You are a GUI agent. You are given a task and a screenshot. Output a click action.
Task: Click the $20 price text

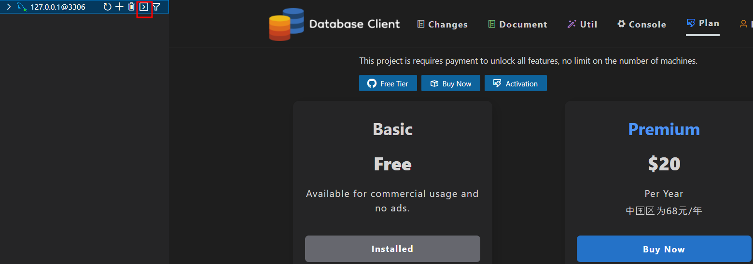click(x=664, y=164)
